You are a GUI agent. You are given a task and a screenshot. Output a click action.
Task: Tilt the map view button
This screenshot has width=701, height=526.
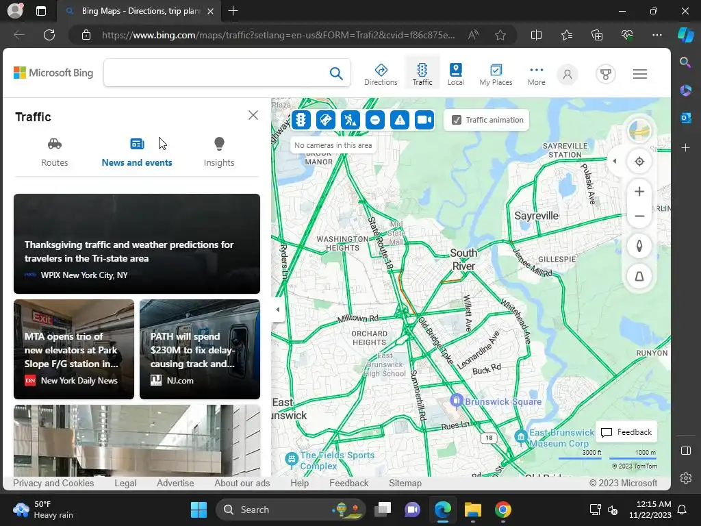[x=639, y=277]
